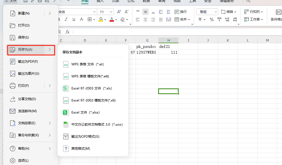Save as Excel 97-2003 template (*.xlt)
Screen dimensions: 282x165
93,100
